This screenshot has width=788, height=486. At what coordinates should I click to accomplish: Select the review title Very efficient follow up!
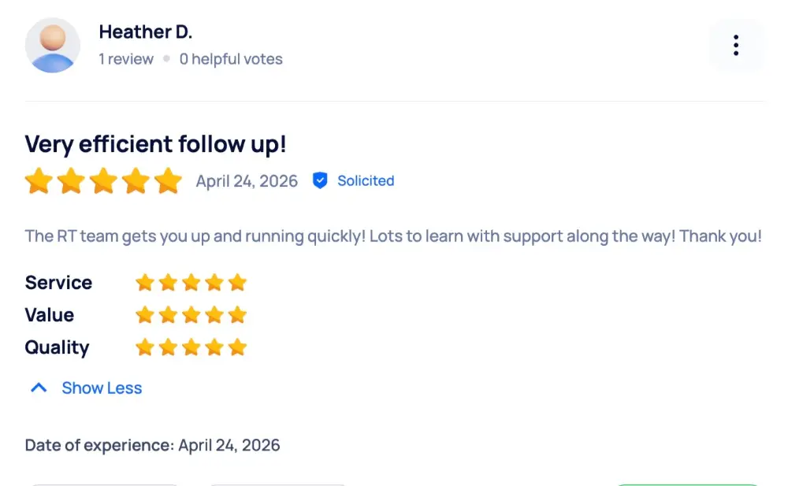pyautogui.click(x=155, y=144)
